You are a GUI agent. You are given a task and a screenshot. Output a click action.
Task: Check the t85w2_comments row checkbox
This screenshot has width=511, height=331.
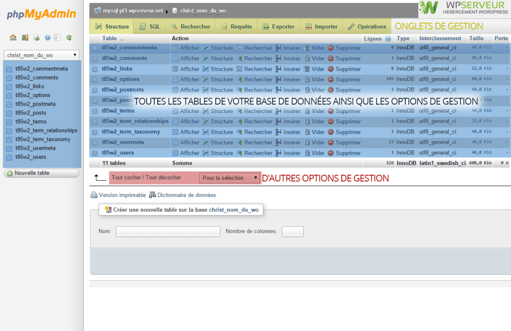coord(95,59)
